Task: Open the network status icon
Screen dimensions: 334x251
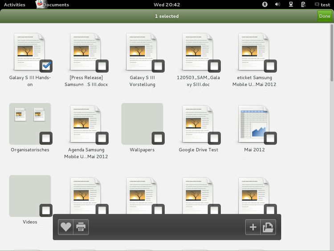Action: click(290, 4)
